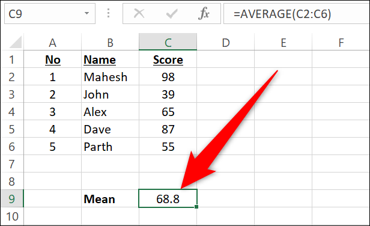
Task: Select column C header
Action: (x=168, y=42)
